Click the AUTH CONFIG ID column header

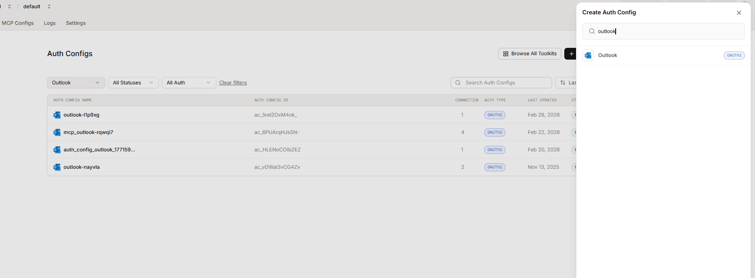271,100
